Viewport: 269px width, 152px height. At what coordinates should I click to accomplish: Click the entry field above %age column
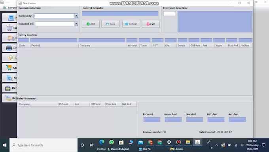[x=219, y=40]
